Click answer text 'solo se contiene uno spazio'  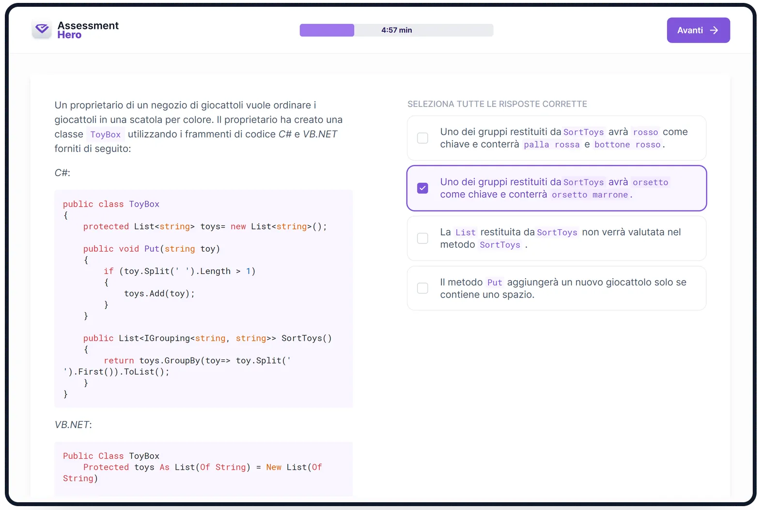click(x=563, y=288)
